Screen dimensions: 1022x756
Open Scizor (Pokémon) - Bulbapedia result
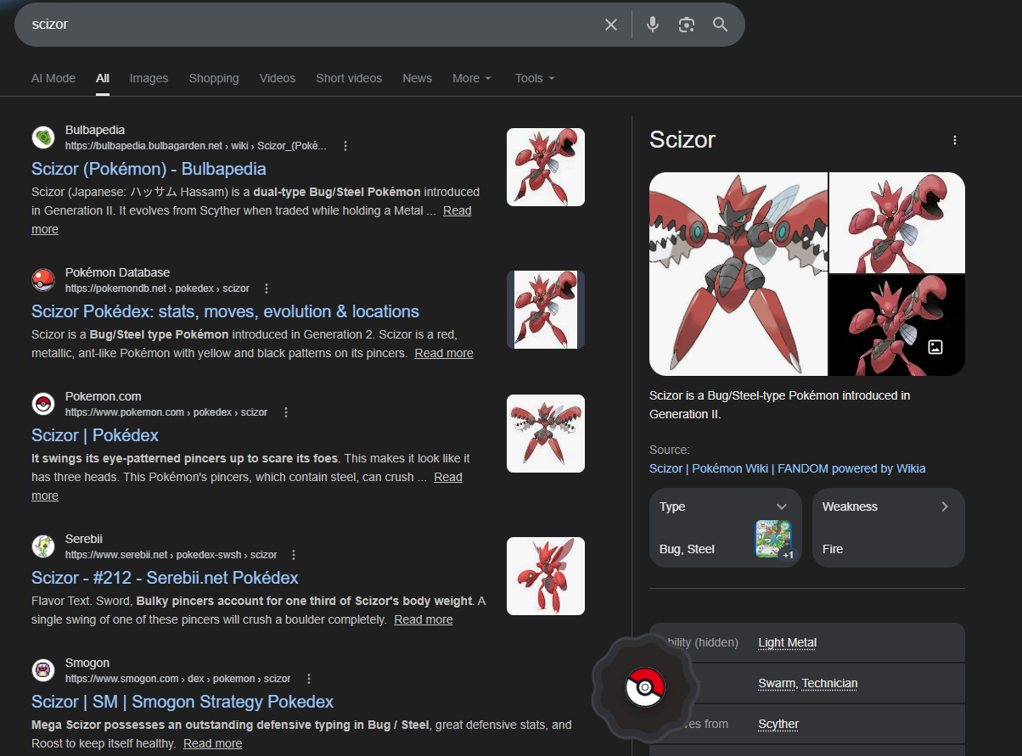149,169
